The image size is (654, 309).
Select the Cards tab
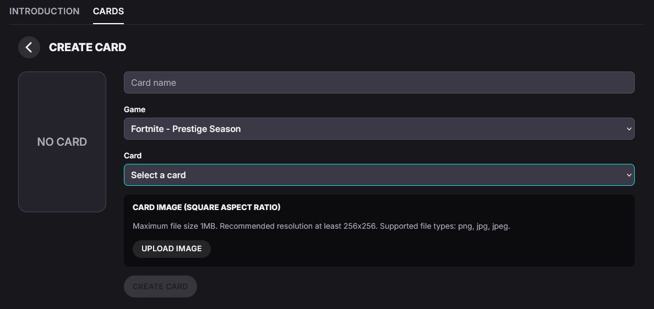(108, 11)
